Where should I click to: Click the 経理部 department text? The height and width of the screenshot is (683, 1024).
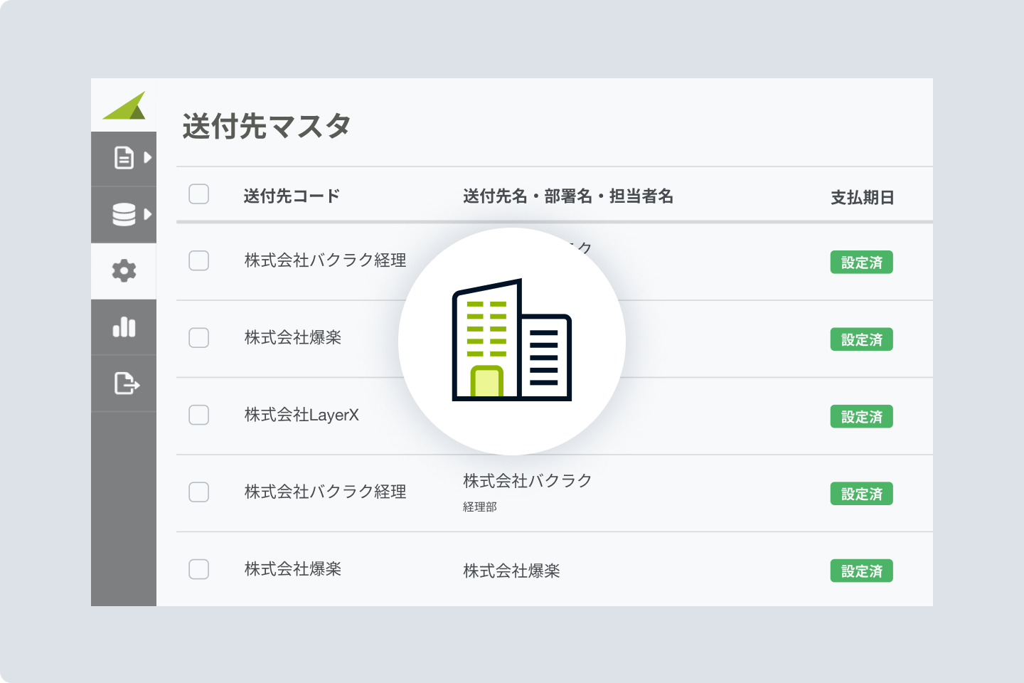click(x=480, y=507)
